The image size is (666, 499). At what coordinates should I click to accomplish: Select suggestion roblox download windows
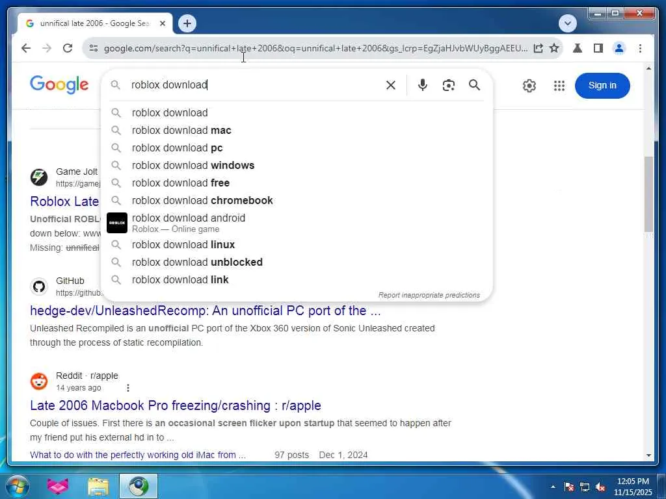pos(297,166)
